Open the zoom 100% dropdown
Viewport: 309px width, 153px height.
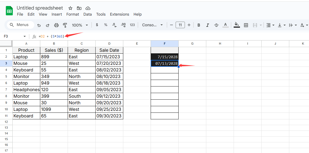point(80,25)
